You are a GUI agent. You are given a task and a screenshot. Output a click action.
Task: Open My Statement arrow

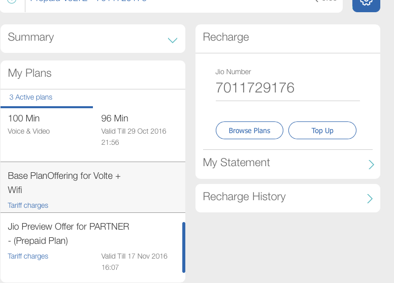coord(371,165)
